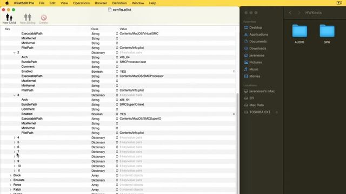Click config.plist document icon in title bar
Image resolution: width=346 pixels, height=194 pixels.
110,10
